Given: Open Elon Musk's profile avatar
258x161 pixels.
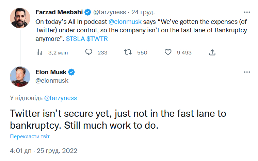Looking at the screenshot, I should tap(20, 77).
